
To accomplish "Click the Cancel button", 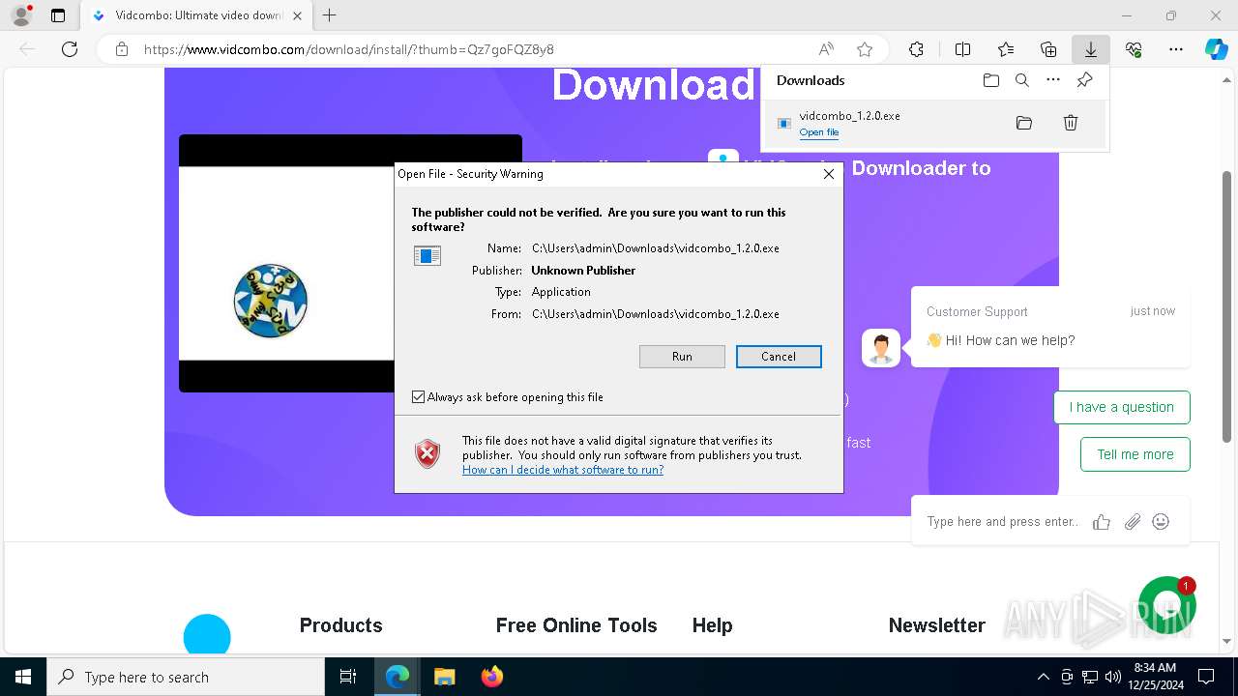I will pos(779,357).
